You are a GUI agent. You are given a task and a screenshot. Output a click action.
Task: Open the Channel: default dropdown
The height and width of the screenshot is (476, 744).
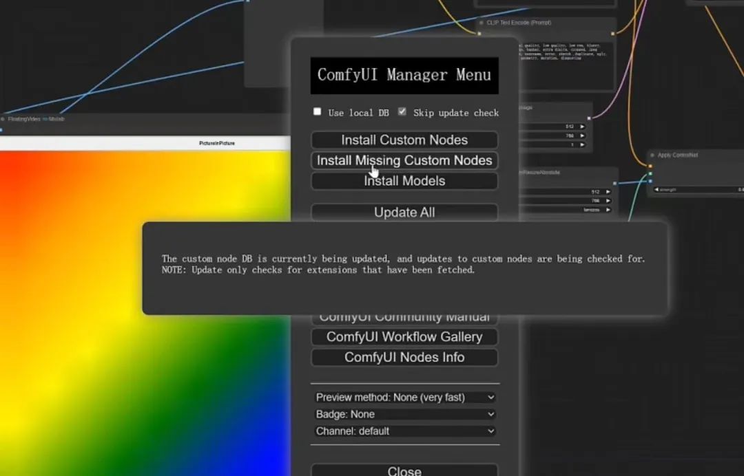click(x=405, y=431)
